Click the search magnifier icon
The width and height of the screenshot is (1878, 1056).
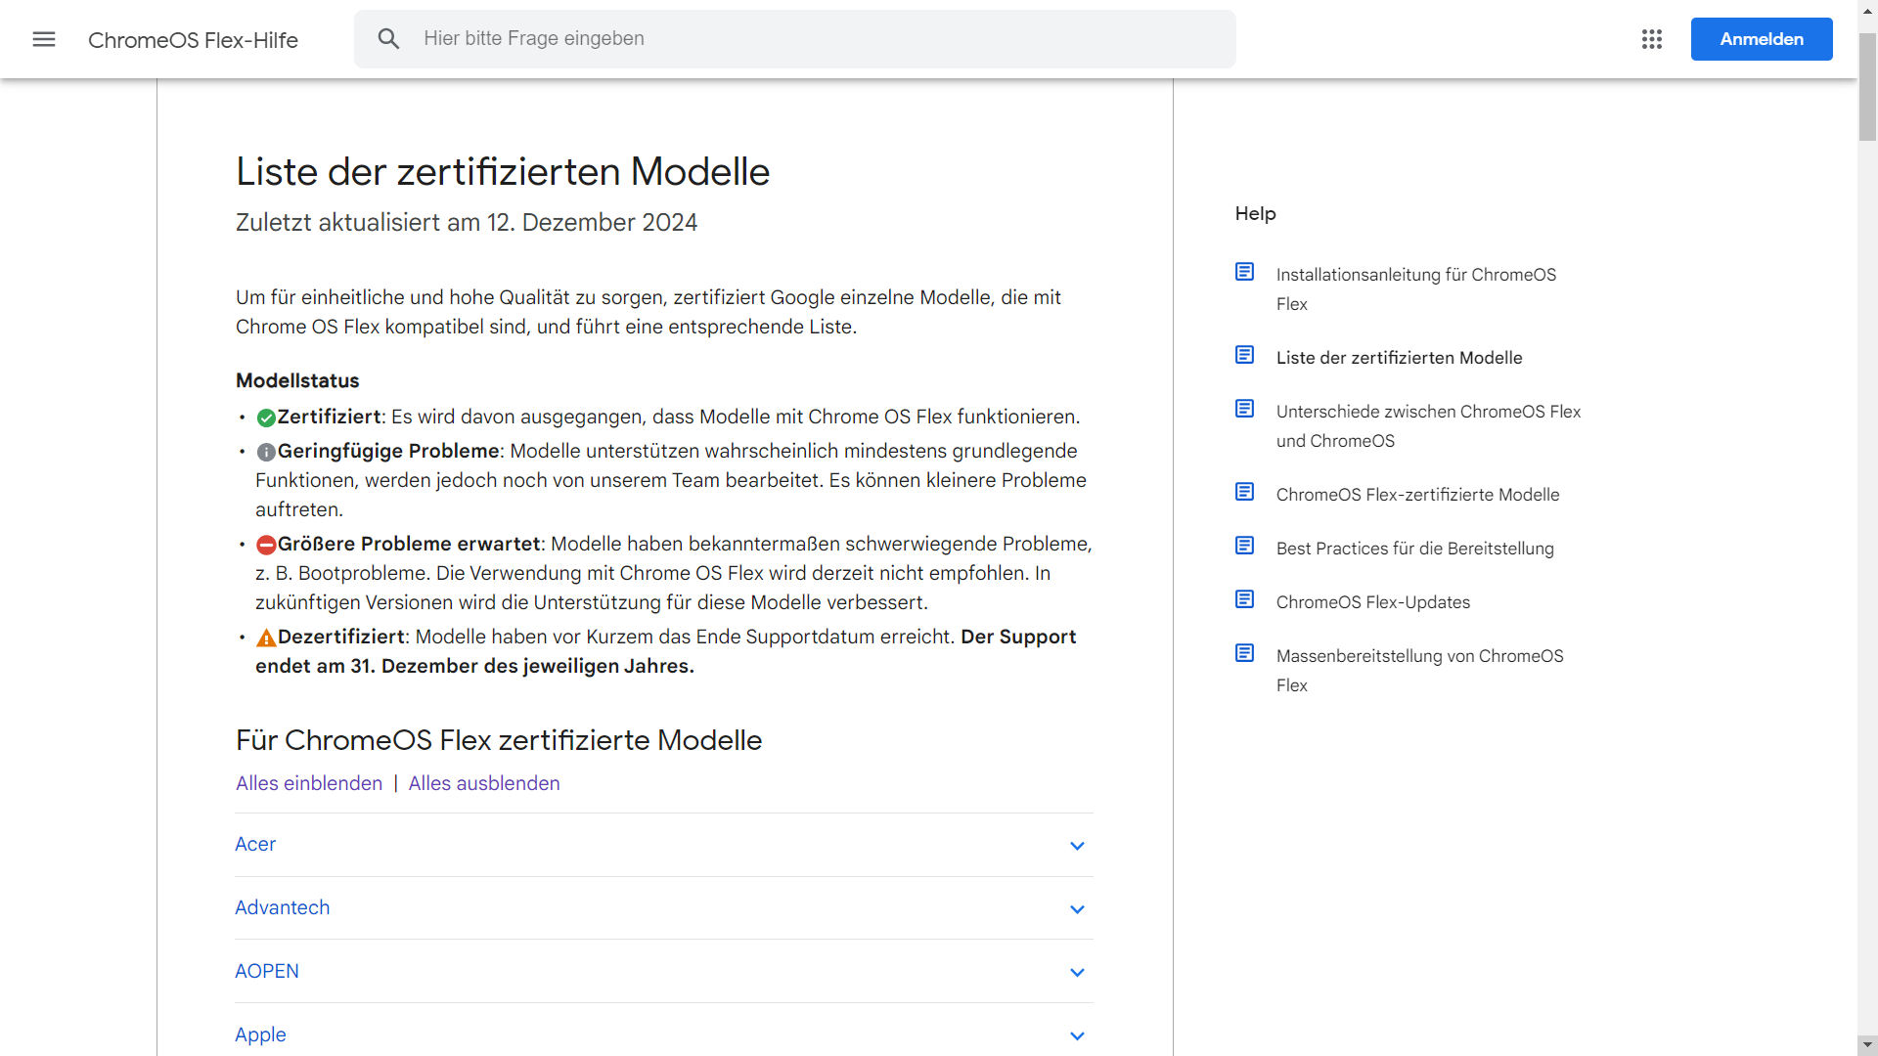pos(388,39)
